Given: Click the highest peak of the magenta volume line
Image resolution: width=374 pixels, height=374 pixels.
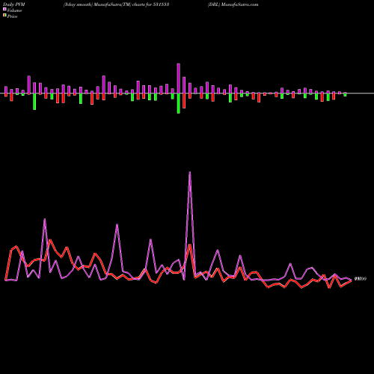Looking at the screenshot, I should pyautogui.click(x=190, y=173).
